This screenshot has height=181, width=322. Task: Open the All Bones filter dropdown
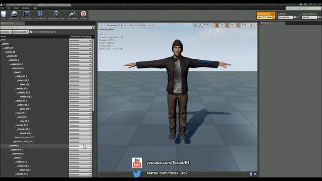pos(6,32)
